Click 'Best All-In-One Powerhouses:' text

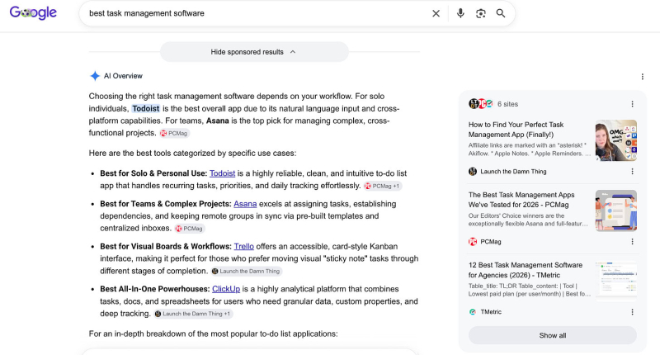(x=155, y=289)
